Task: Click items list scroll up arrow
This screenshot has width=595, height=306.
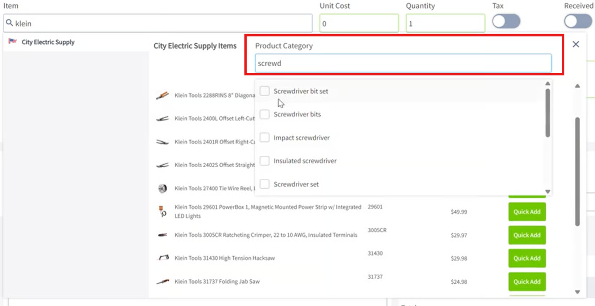Action: (x=577, y=86)
